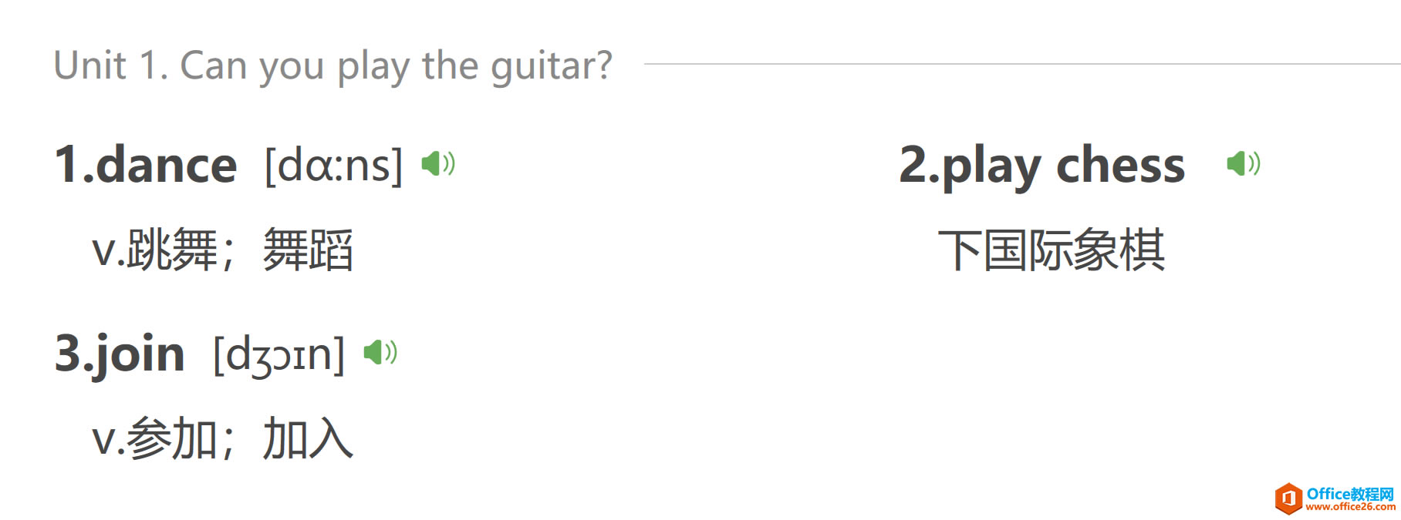
Task: Select the Chinese meaning 加入
Action: [308, 438]
